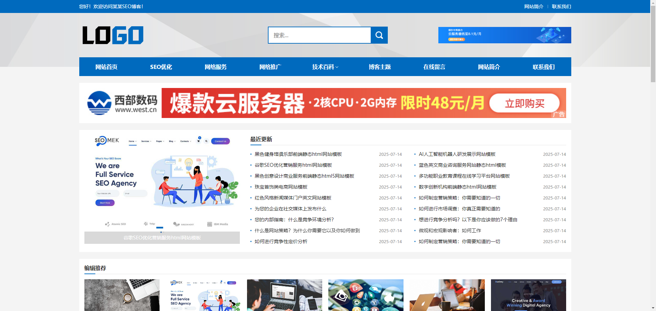Open the MacBook office scene thumbnail

(447, 295)
